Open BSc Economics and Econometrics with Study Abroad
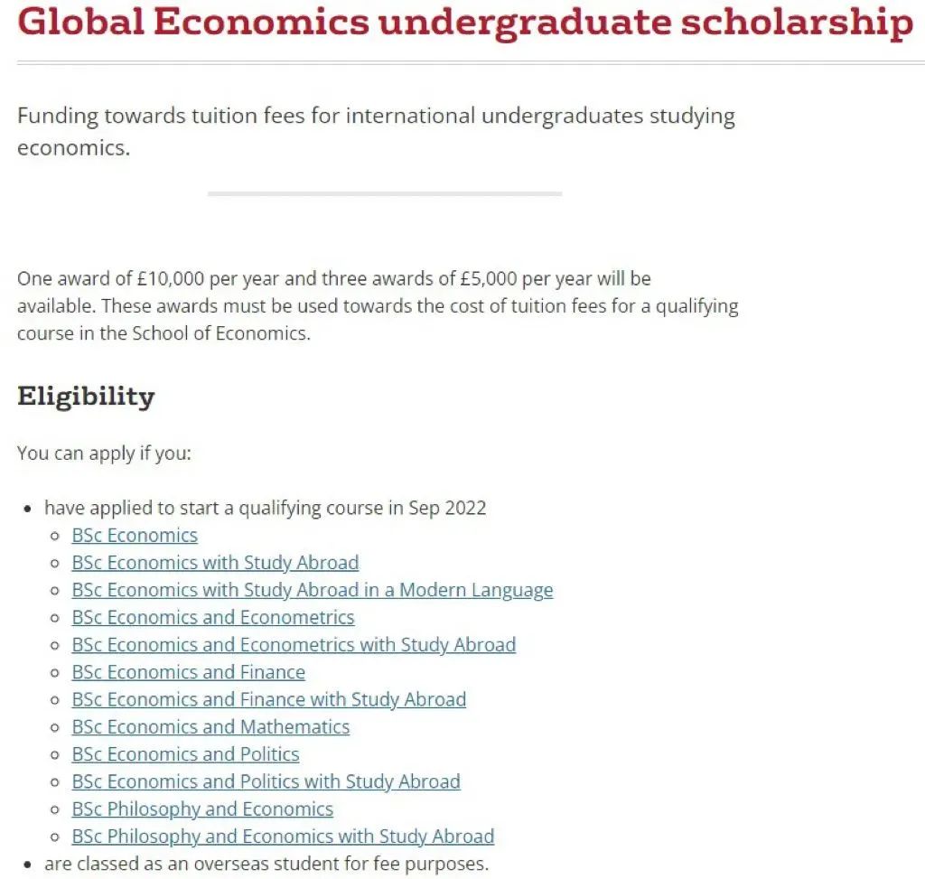Viewport: 925px width, 879px height. click(x=294, y=645)
